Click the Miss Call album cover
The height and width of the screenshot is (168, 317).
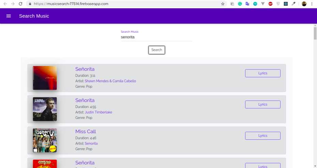pyautogui.click(x=45, y=140)
